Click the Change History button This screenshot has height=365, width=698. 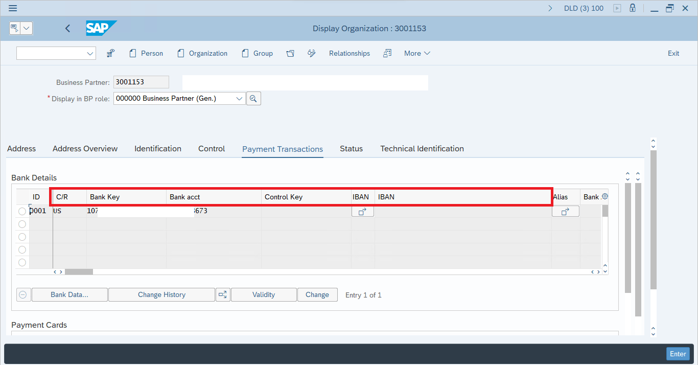(161, 295)
